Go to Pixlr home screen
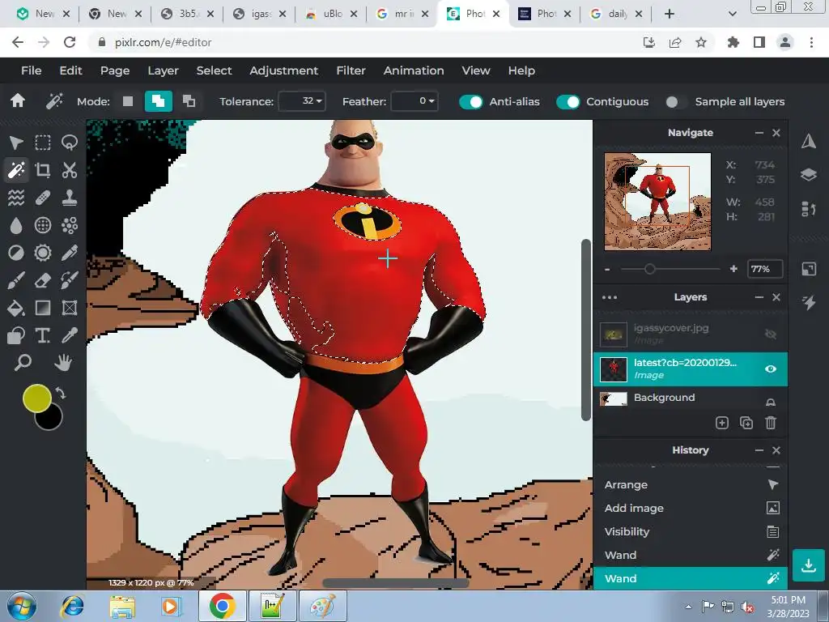Viewport: 829px width, 622px height. [x=18, y=101]
